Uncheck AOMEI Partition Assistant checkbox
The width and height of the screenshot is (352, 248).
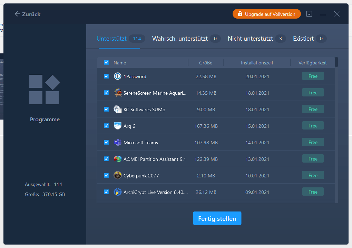(x=106, y=159)
